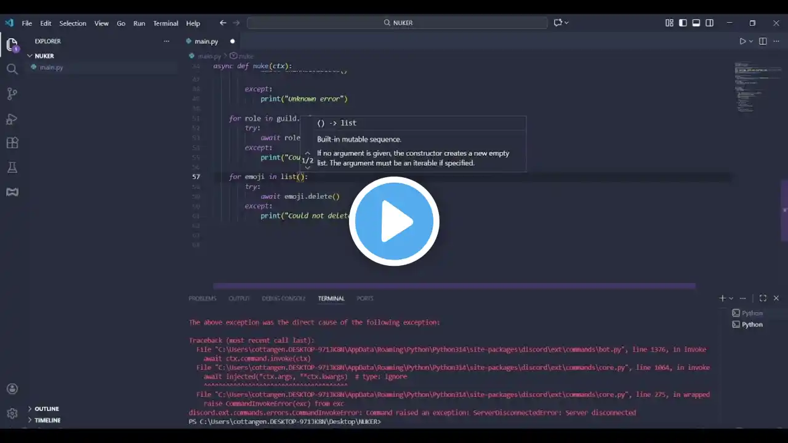Open Run and Debug view

tap(12, 119)
